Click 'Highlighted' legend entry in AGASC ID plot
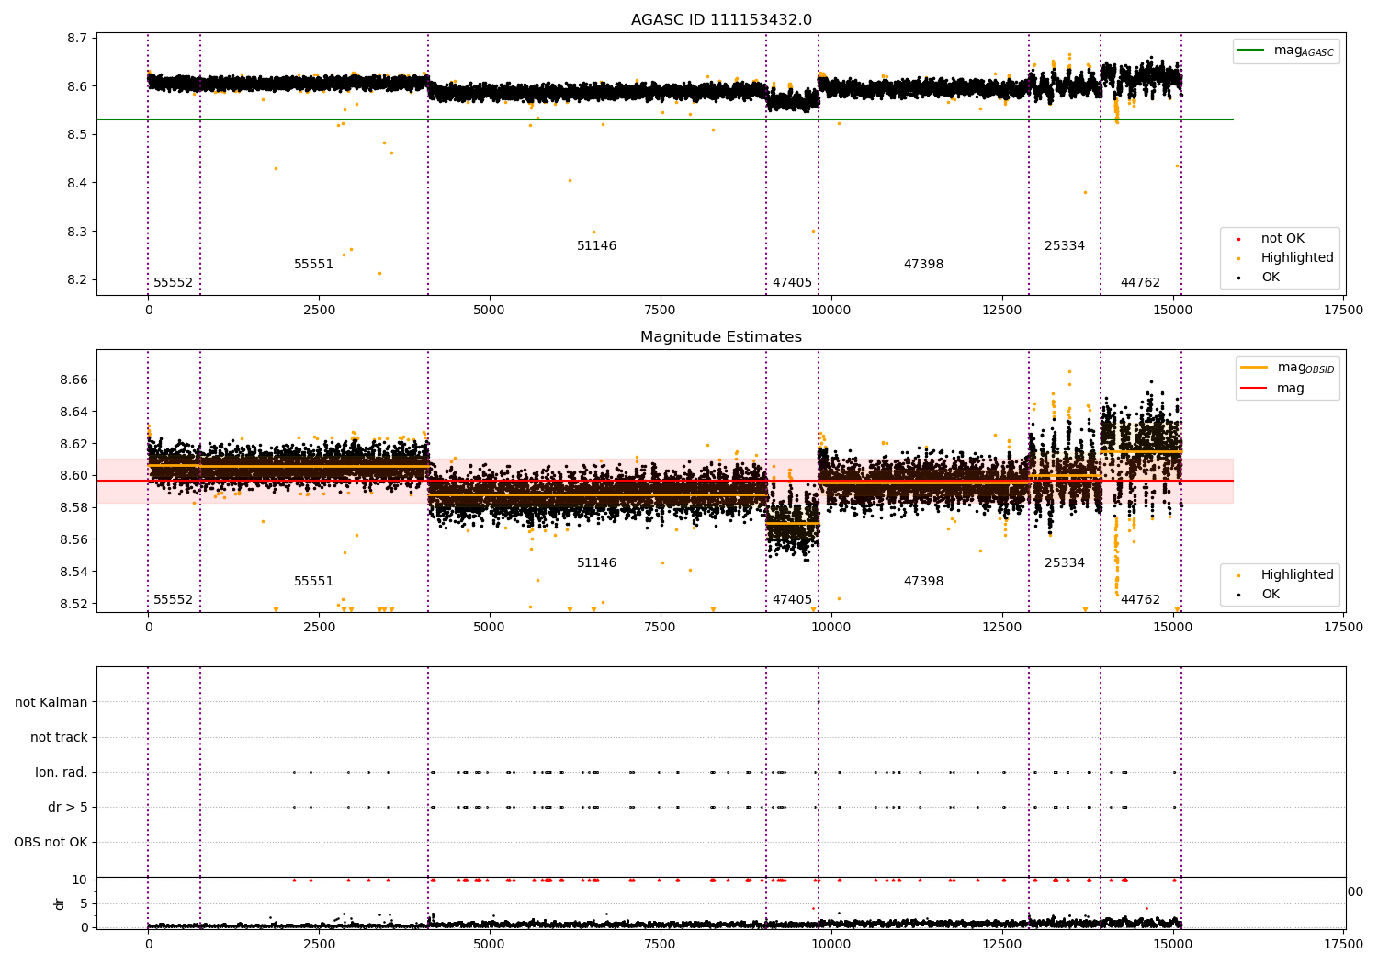The image size is (1378, 965). [x=1296, y=257]
